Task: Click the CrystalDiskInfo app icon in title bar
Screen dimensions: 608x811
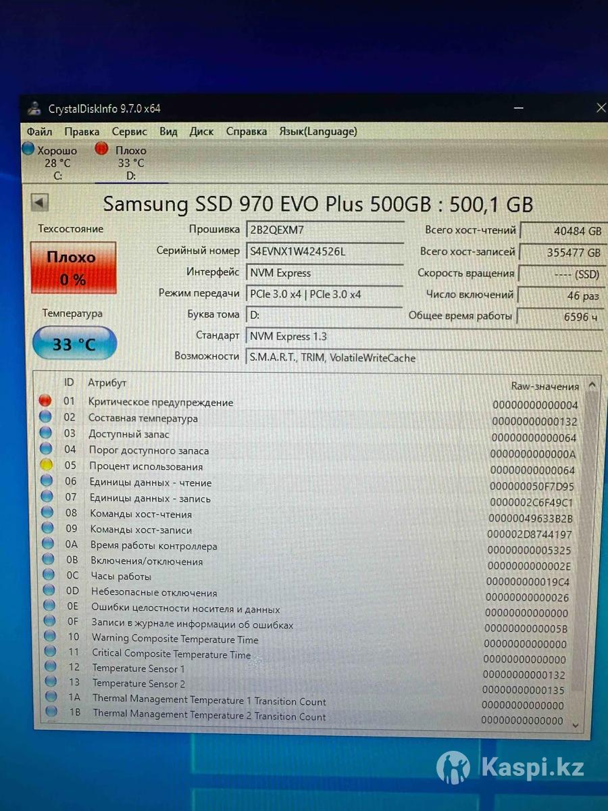Action: [x=34, y=108]
